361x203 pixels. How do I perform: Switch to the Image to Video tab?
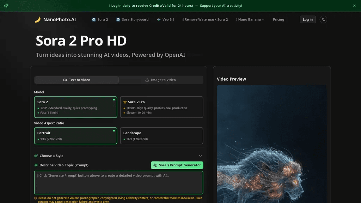161,80
